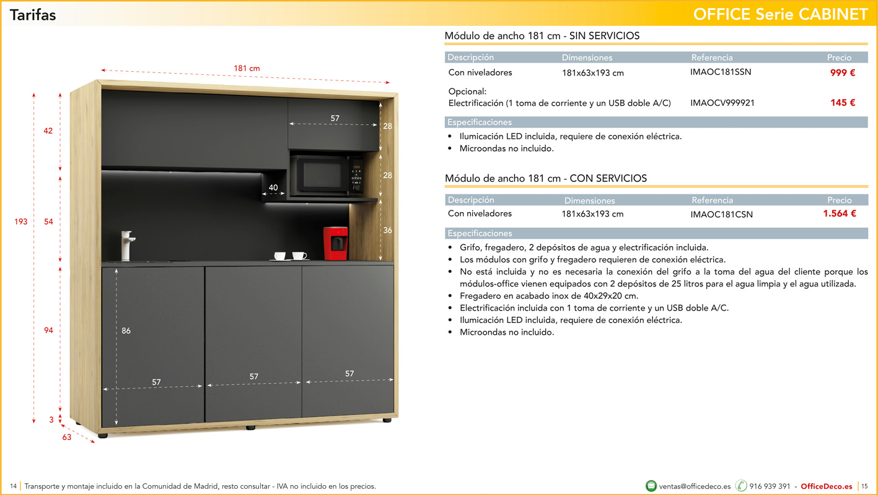Click the Referencia column header in CON SERVICIOS table
Screen dimensions: 878x495
[712, 200]
